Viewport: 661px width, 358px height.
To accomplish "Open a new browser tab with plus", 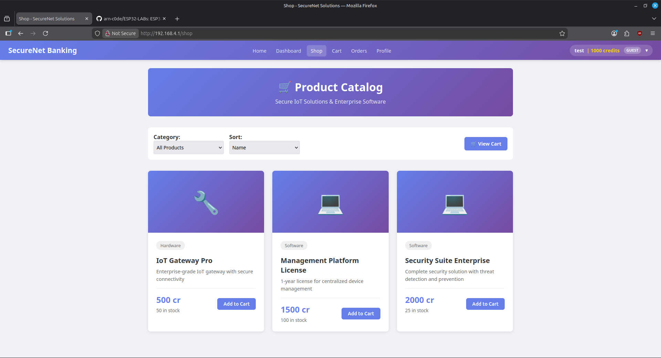I will [x=177, y=19].
